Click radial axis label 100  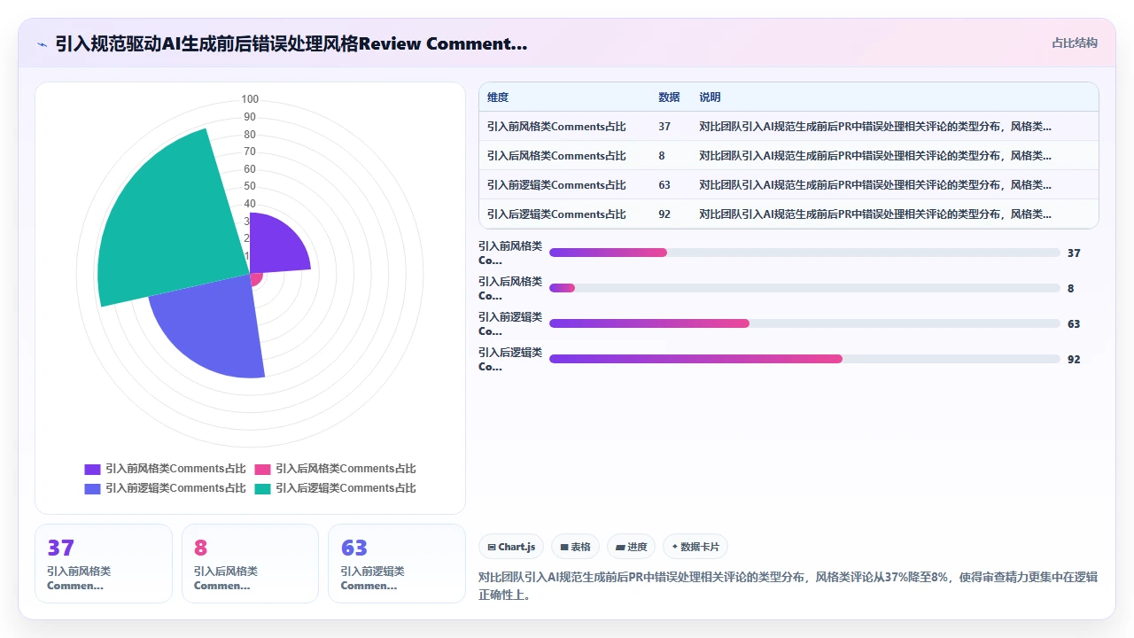[250, 99]
